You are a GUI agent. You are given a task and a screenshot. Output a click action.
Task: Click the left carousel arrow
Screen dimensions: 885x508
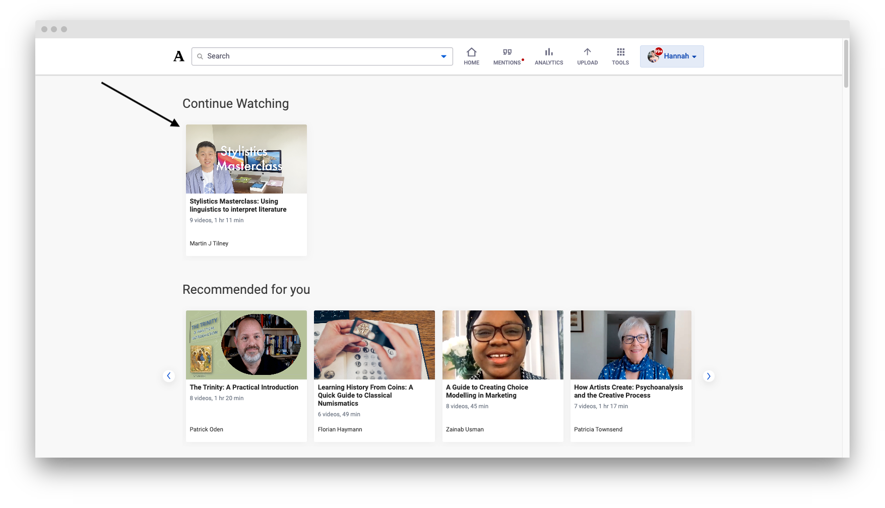pos(169,375)
